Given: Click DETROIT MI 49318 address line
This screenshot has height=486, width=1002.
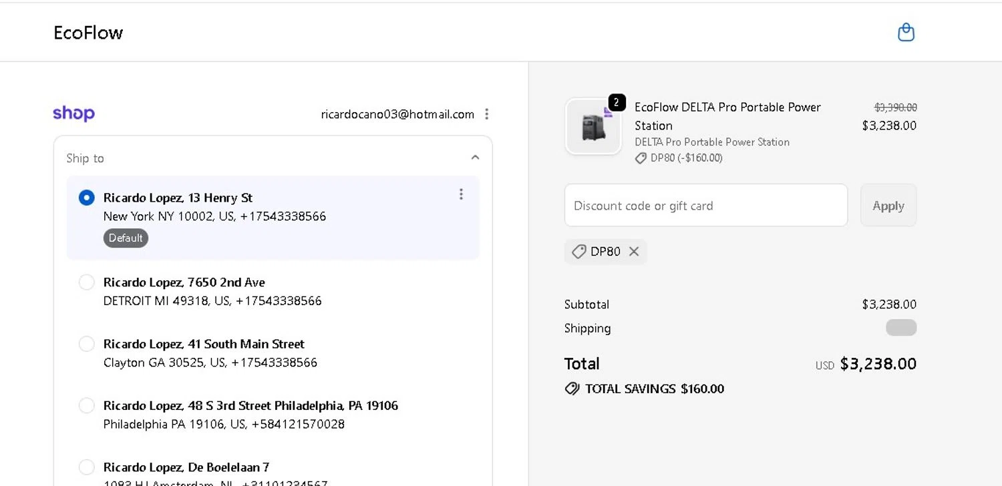Looking at the screenshot, I should 212,301.
